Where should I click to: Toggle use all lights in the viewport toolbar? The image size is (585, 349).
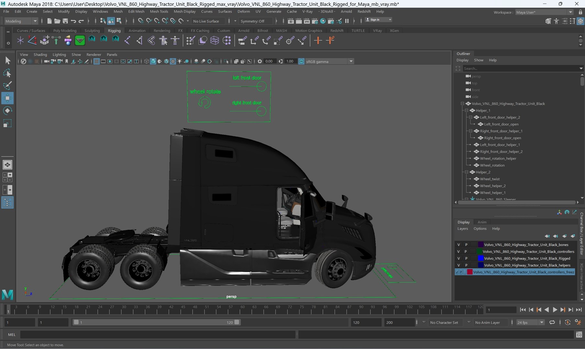pyautogui.click(x=180, y=61)
